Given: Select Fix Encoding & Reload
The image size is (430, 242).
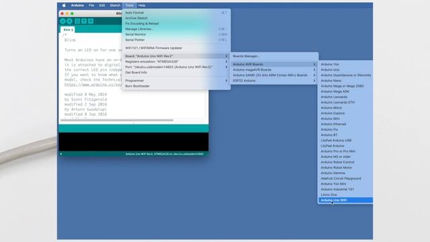Looking at the screenshot, I should tap(176, 24).
